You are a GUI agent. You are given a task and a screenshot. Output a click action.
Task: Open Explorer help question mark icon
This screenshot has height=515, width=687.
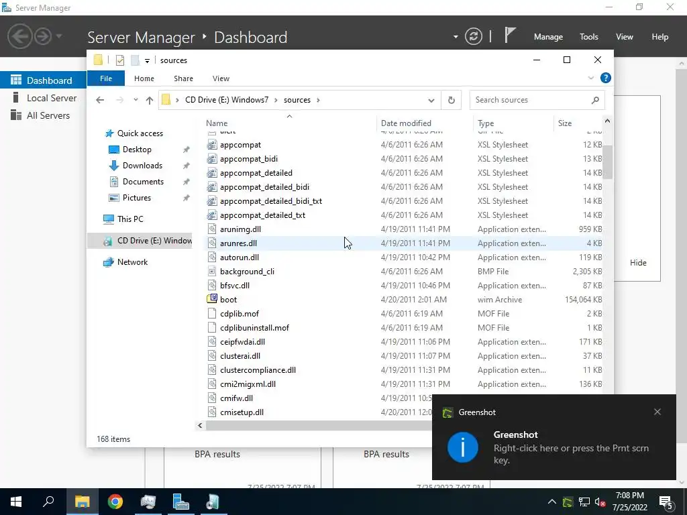[606, 78]
